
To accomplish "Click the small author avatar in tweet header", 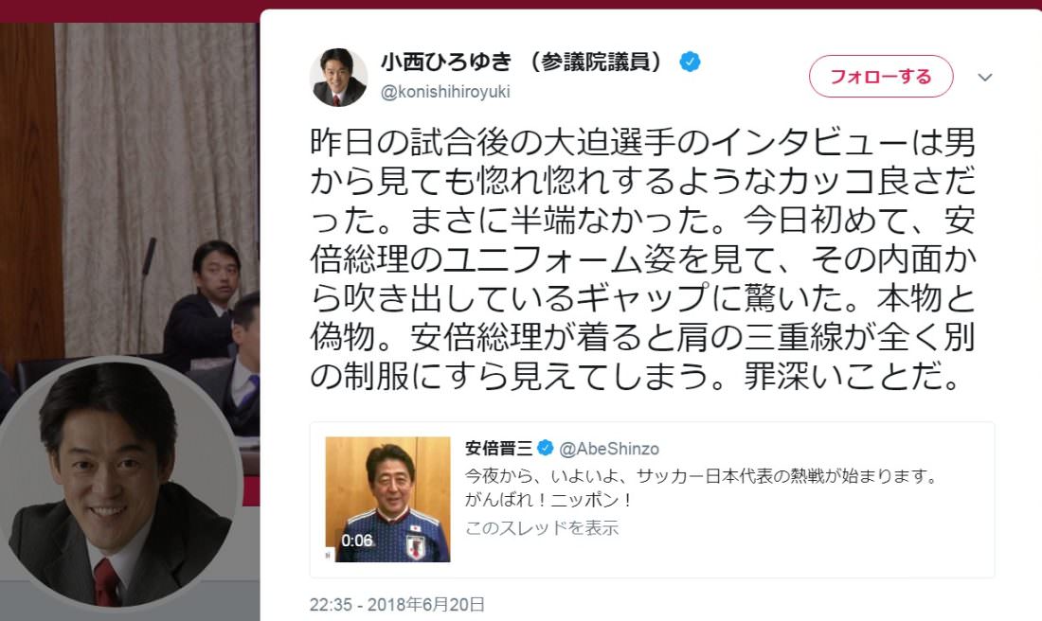I will [339, 77].
